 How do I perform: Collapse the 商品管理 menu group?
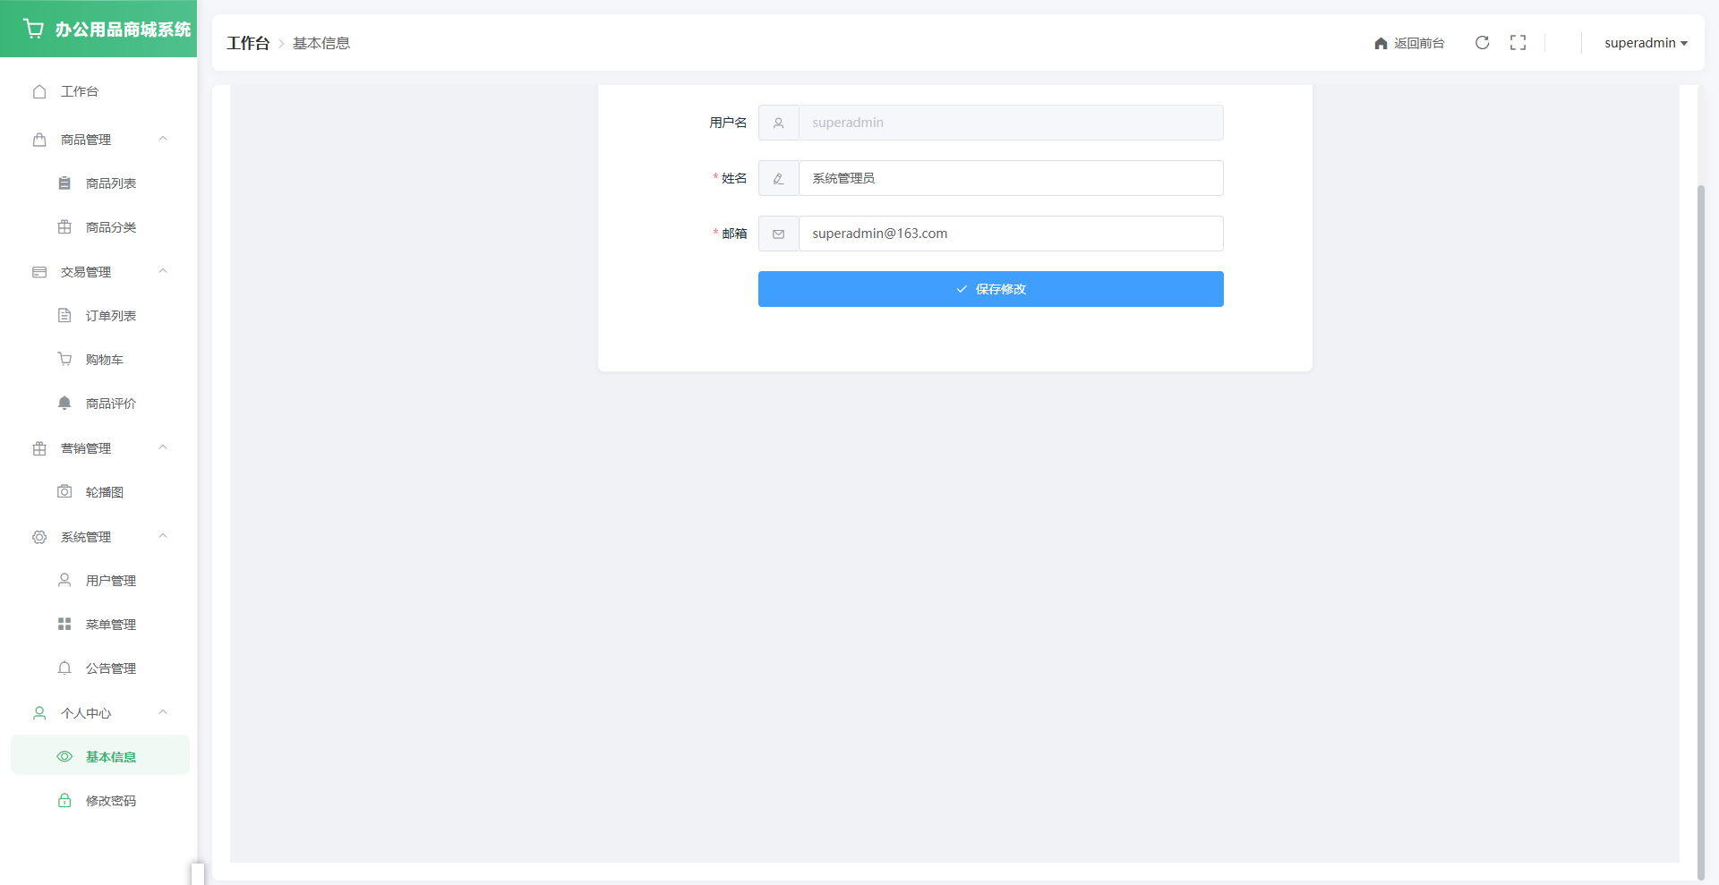point(163,140)
